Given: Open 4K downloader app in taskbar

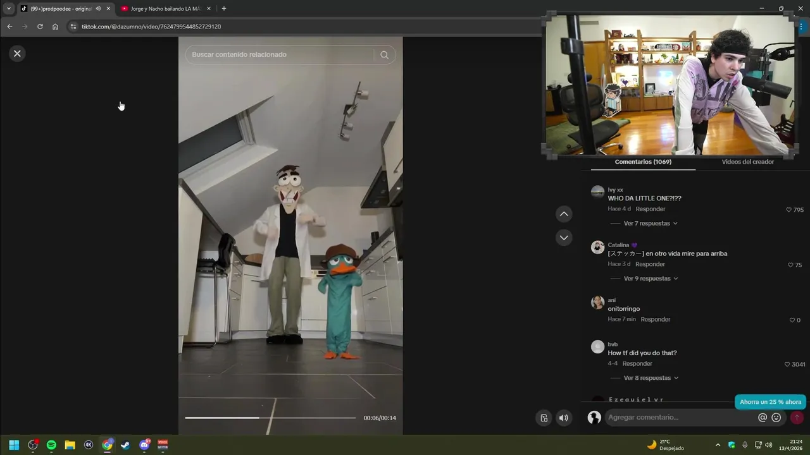Looking at the screenshot, I should click(89, 445).
